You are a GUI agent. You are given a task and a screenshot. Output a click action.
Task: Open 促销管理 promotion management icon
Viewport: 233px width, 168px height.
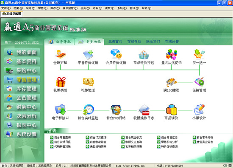click(199, 82)
